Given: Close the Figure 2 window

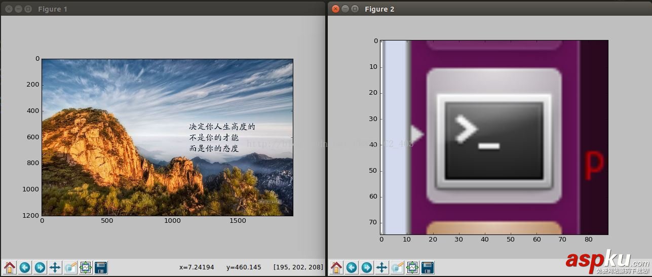Looking at the screenshot, I should (335, 9).
